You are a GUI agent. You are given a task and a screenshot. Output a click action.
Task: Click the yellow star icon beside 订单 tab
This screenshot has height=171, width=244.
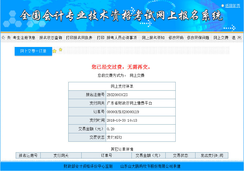pyautogui.click(x=55, y=50)
